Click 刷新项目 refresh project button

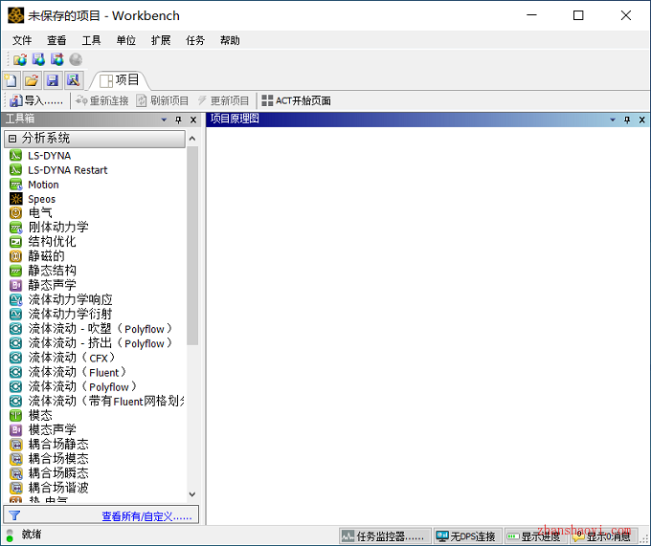163,100
